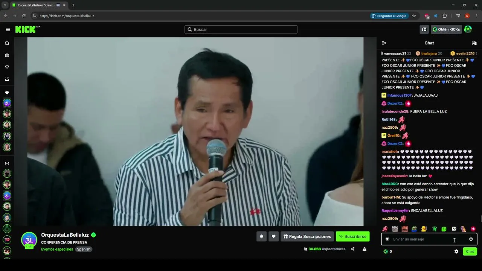Click the live video player
Image resolution: width=482 pixels, height=271 pixels.
coord(195,131)
